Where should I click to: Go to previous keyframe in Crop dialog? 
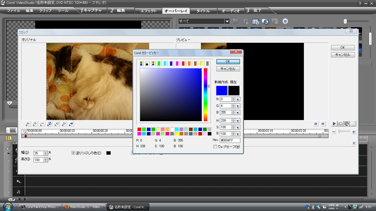pyautogui.click(x=28, y=124)
